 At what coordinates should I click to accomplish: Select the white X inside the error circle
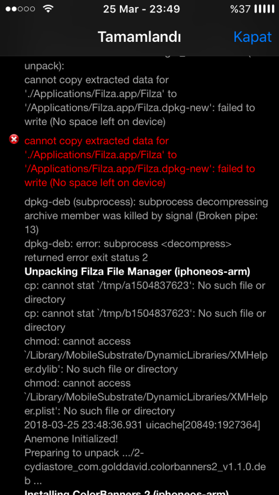[13, 140]
